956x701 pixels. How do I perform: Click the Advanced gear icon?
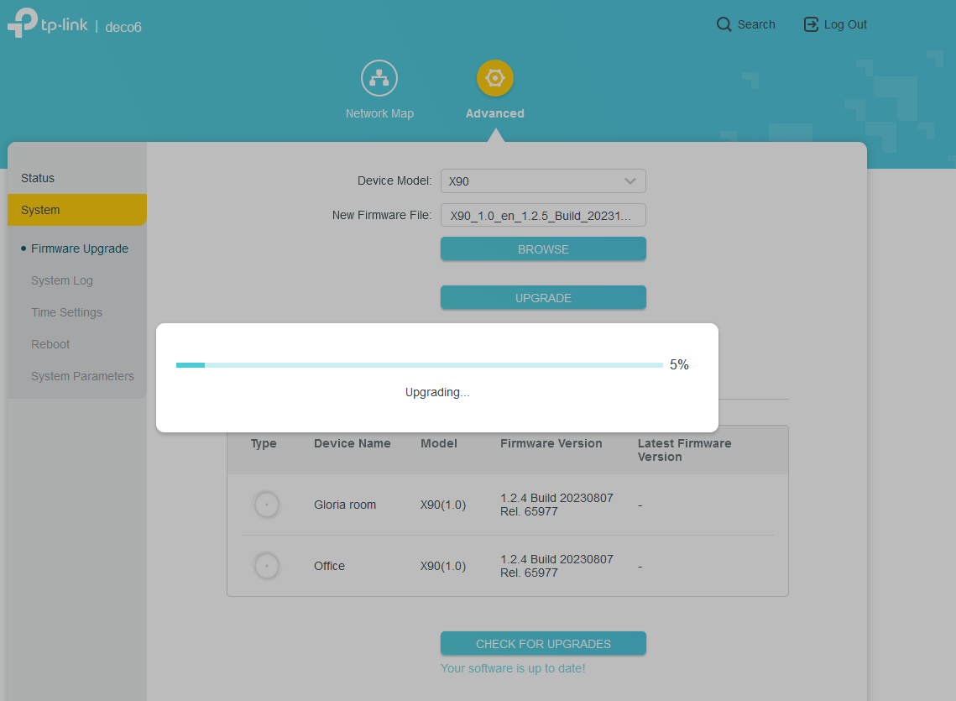point(494,77)
